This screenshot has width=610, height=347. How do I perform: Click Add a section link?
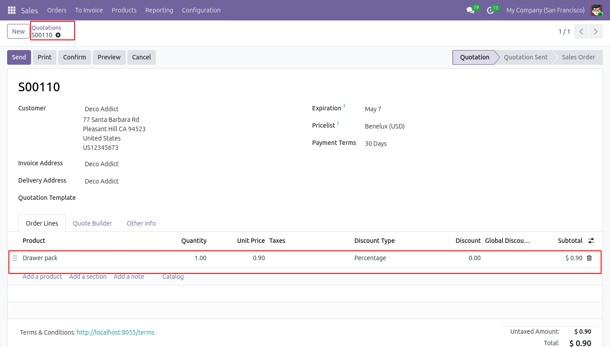[x=88, y=277]
